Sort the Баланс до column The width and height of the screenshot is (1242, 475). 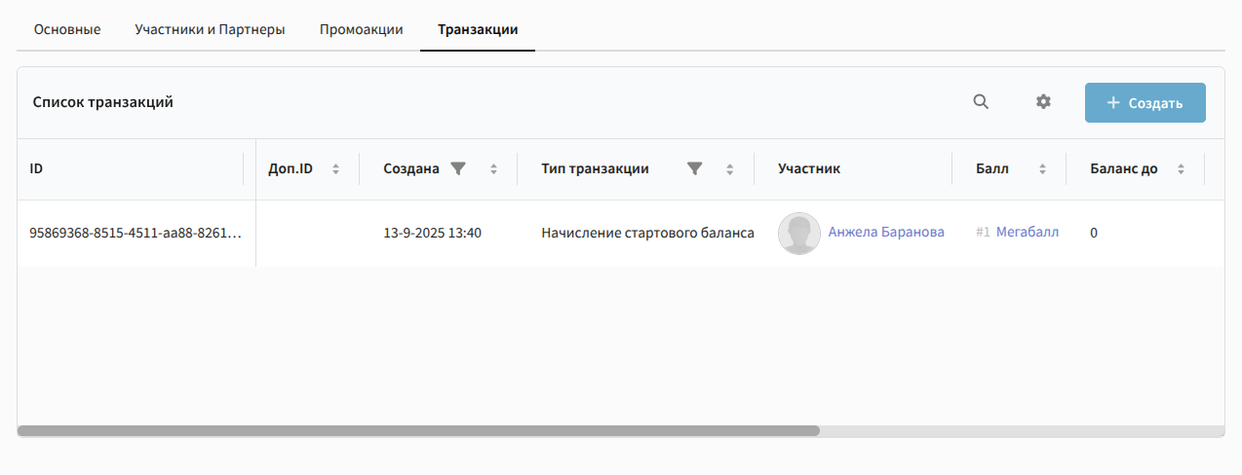click(1181, 169)
